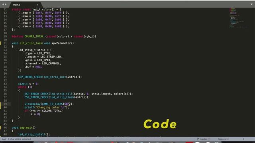
Task: Go to next tab with right arrow
Action: point(6,4)
